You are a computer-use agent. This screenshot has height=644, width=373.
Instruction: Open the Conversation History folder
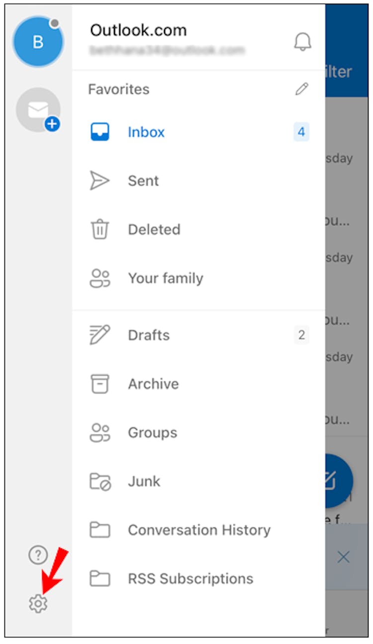pos(199,529)
